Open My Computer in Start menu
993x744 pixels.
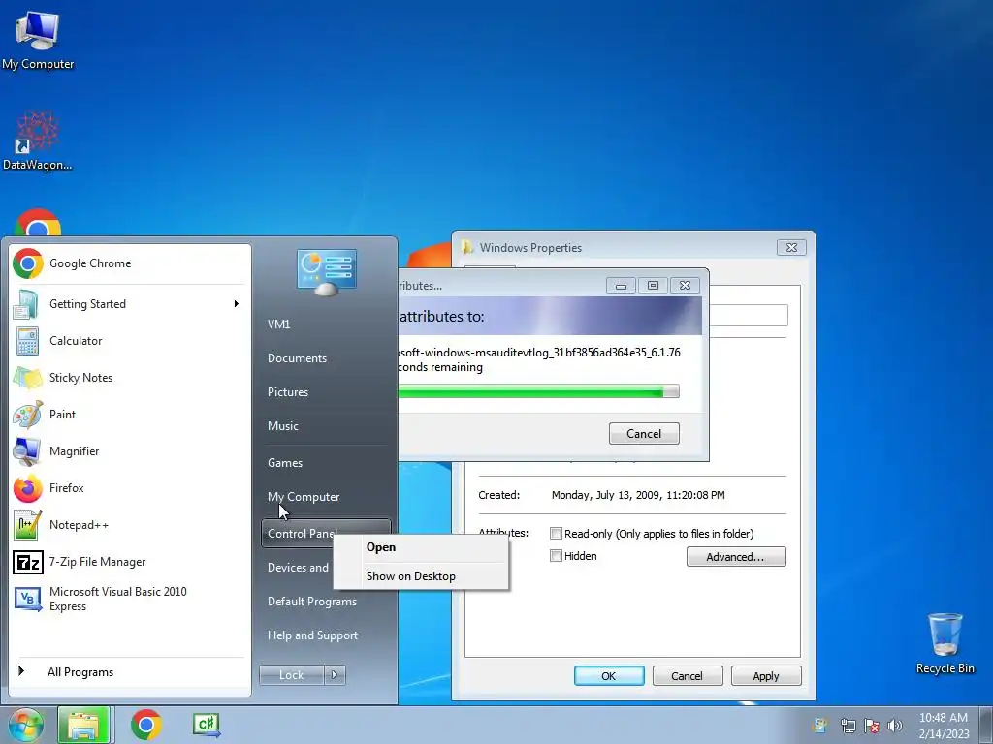(326, 497)
